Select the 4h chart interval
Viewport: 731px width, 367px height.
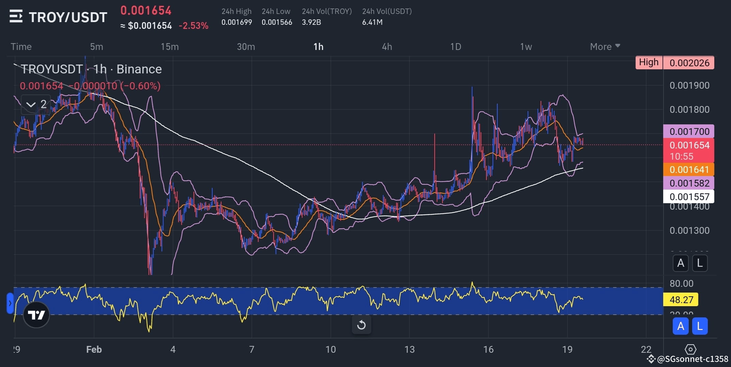(x=387, y=47)
